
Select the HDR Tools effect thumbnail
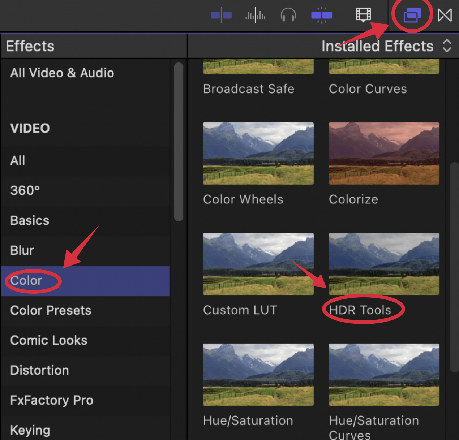384,264
